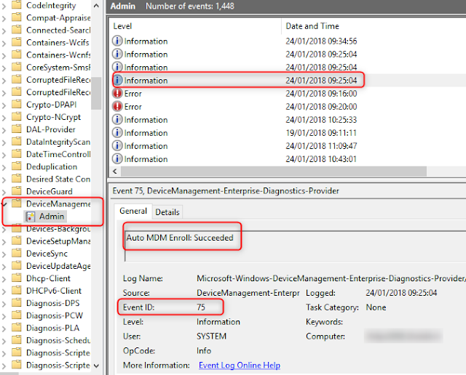
Task: Expand the Dhcp-Client folder
Action: coord(4,279)
